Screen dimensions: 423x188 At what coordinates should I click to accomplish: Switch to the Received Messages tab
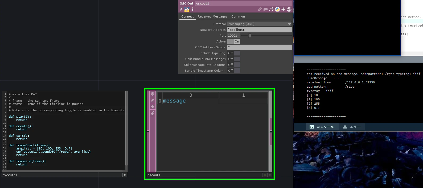tap(212, 16)
